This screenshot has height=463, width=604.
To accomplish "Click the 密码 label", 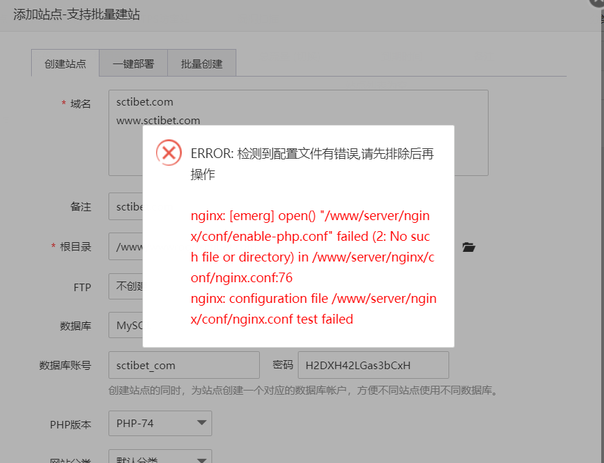I will point(283,365).
